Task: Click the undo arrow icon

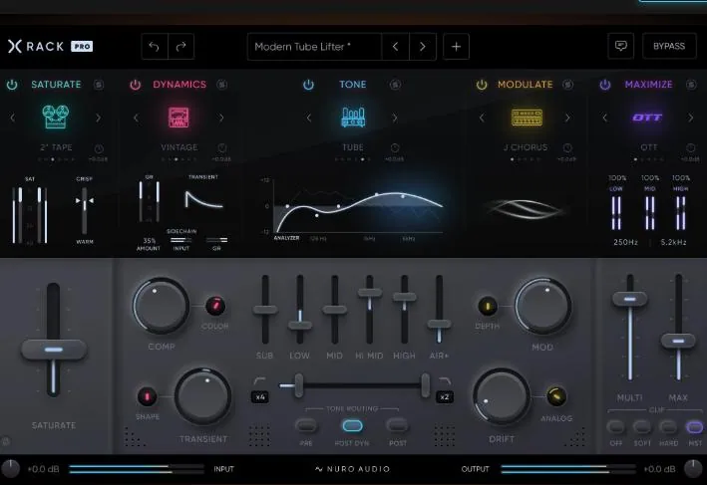Action: (x=156, y=47)
